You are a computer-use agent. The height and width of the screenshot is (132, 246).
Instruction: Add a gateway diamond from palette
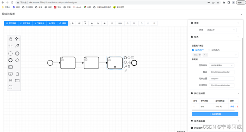(17, 60)
